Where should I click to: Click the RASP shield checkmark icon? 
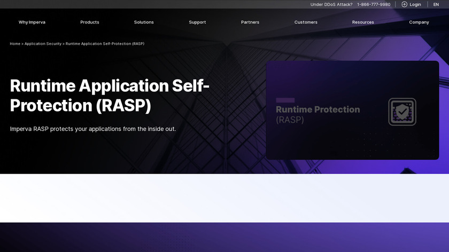402,112
